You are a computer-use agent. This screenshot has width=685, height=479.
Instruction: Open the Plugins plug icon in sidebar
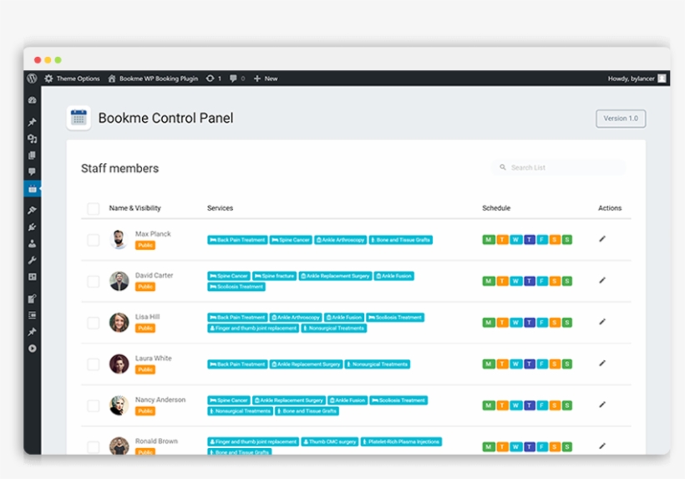33,227
